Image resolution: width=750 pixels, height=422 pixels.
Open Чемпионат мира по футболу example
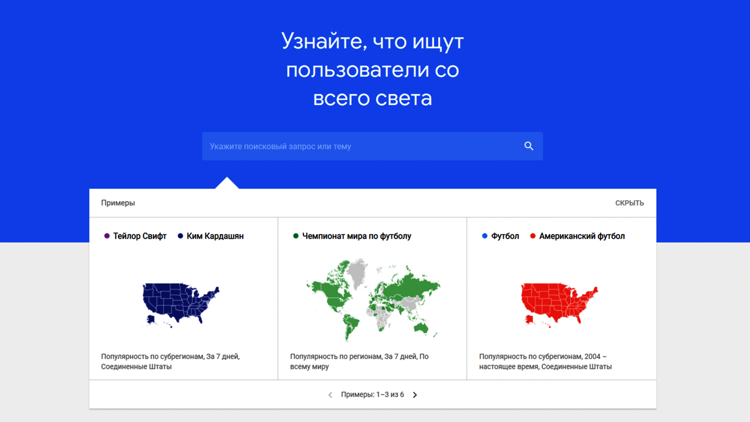tap(357, 236)
